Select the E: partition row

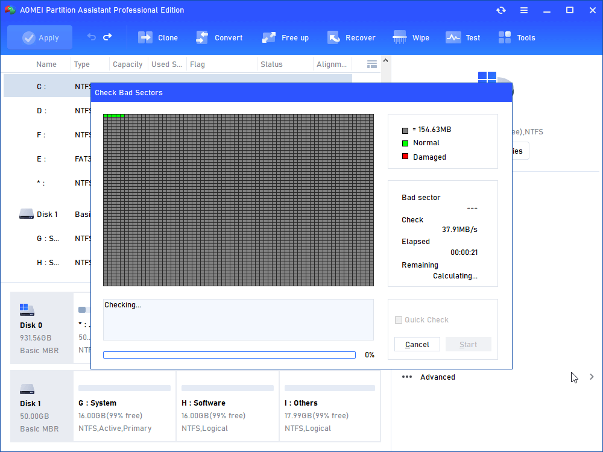pos(47,159)
